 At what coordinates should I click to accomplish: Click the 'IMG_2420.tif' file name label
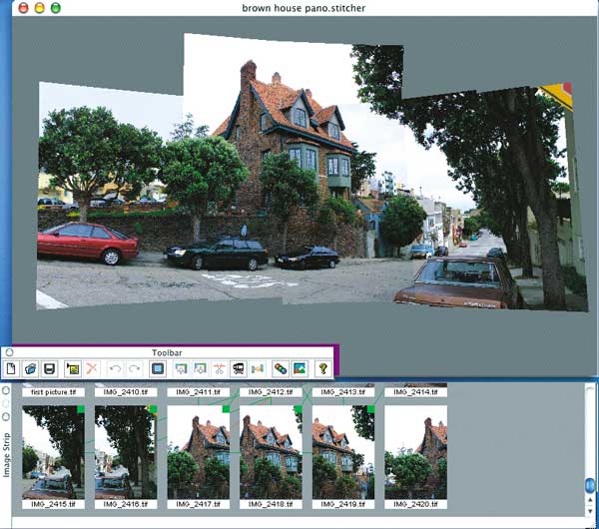pyautogui.click(x=415, y=504)
